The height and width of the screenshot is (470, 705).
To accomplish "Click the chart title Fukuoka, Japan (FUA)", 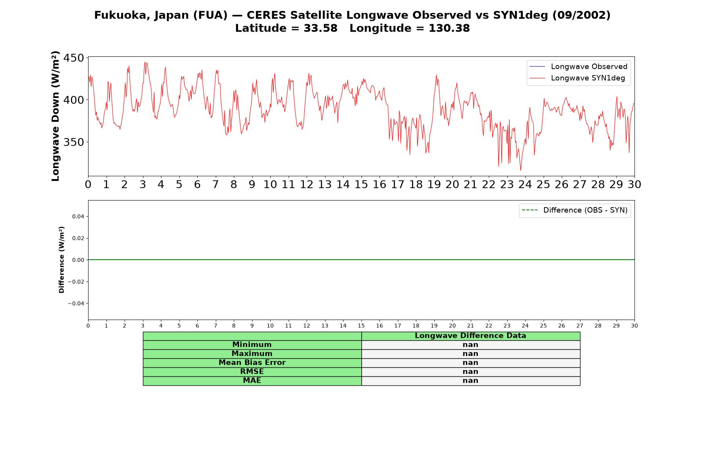I will coord(161,15).
